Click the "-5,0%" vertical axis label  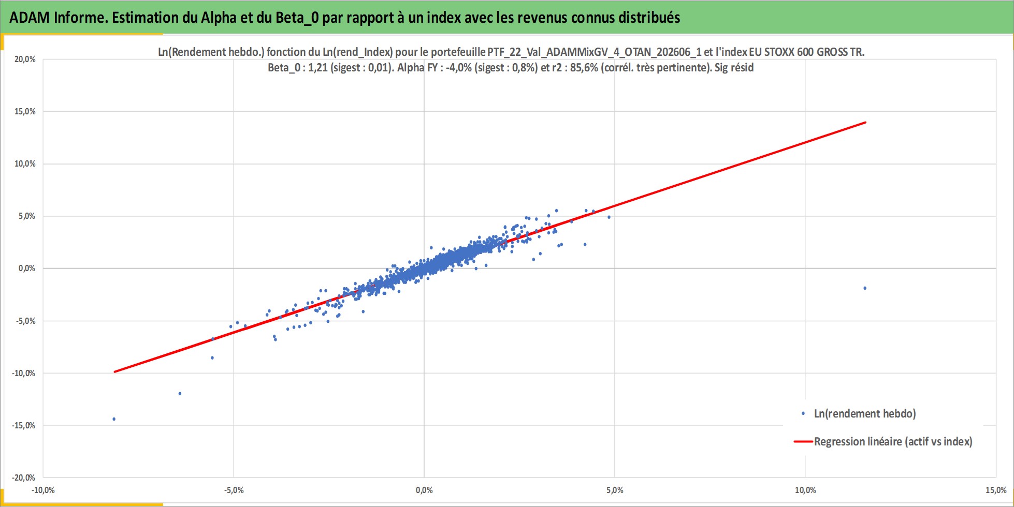(x=26, y=321)
